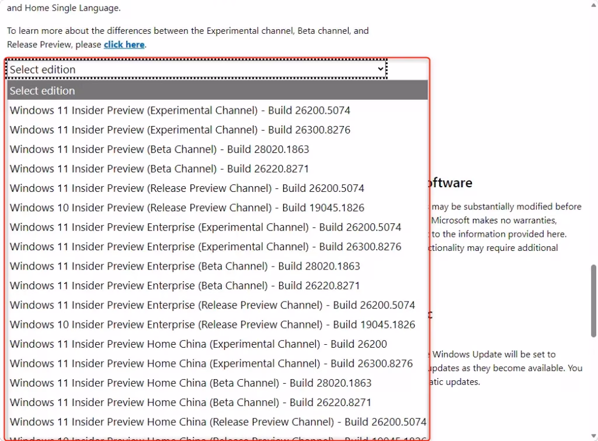Choose Windows 11 Home China Release Preview Build 26200.5074
The height and width of the screenshot is (441, 598).
click(218, 422)
